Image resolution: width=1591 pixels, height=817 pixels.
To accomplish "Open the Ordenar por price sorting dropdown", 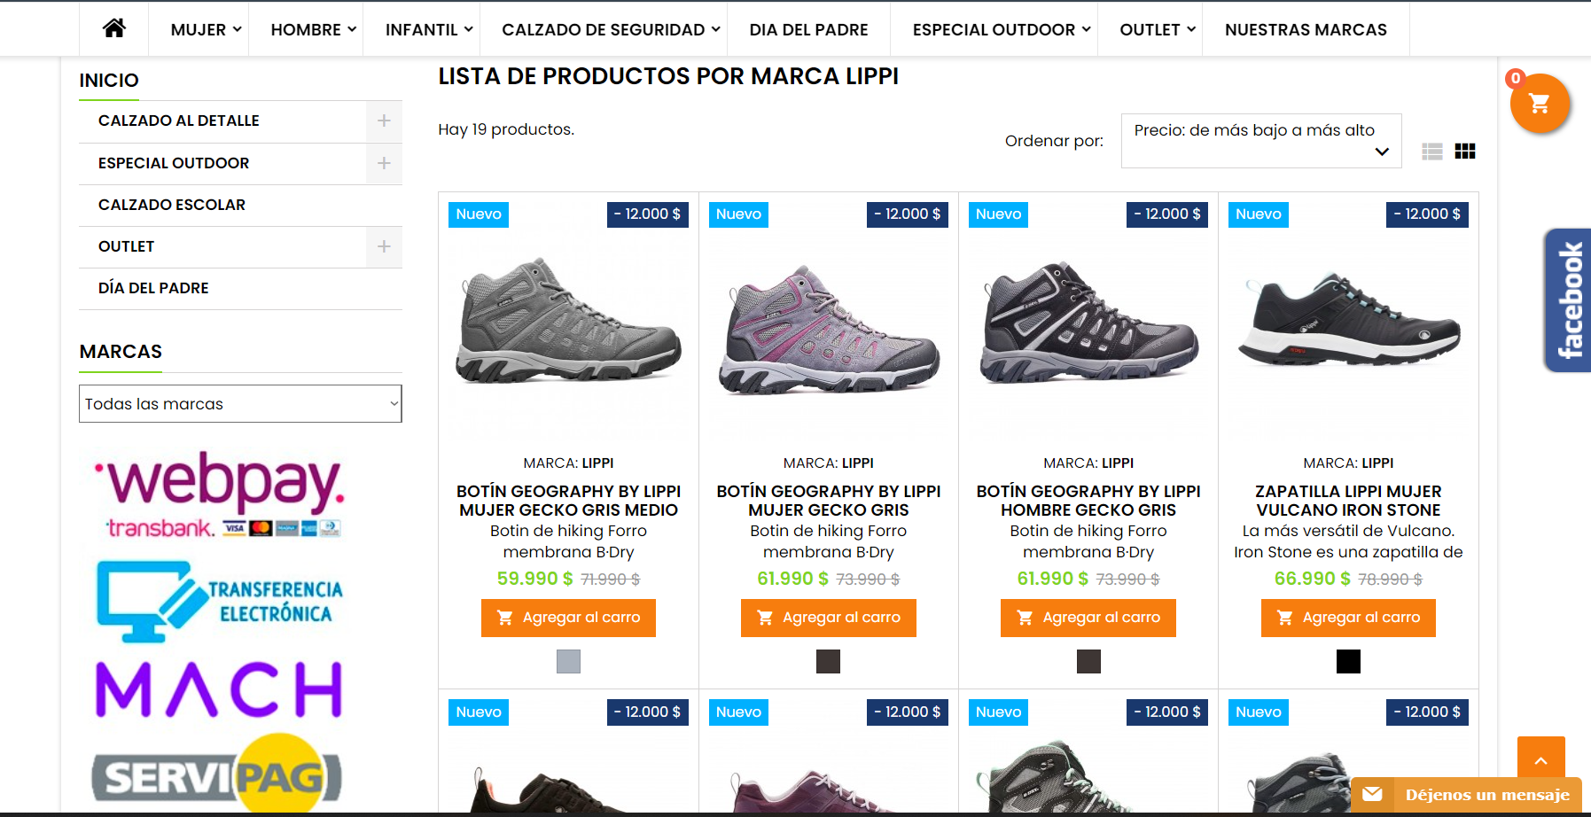I will [1261, 141].
